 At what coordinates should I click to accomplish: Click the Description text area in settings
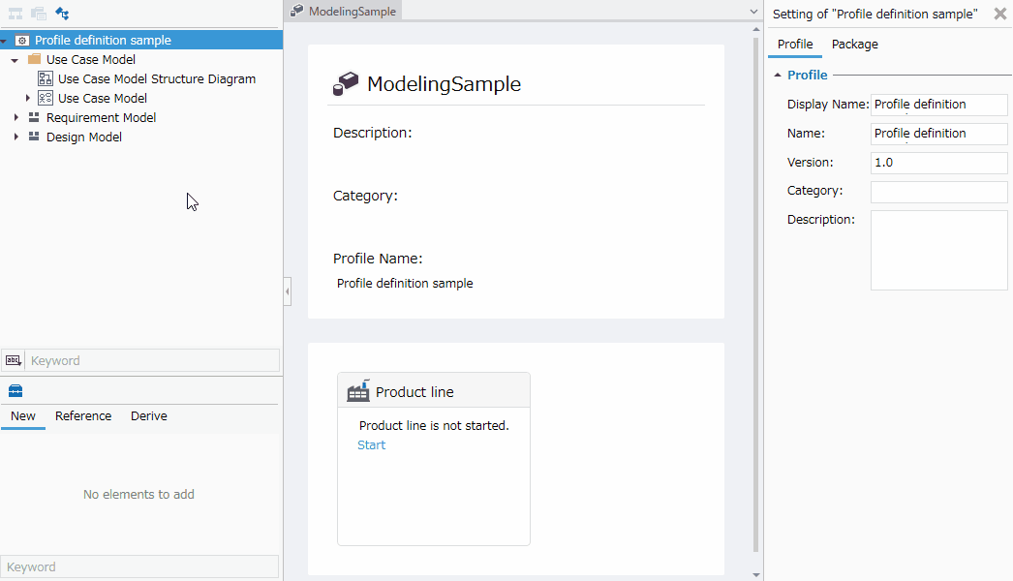938,250
